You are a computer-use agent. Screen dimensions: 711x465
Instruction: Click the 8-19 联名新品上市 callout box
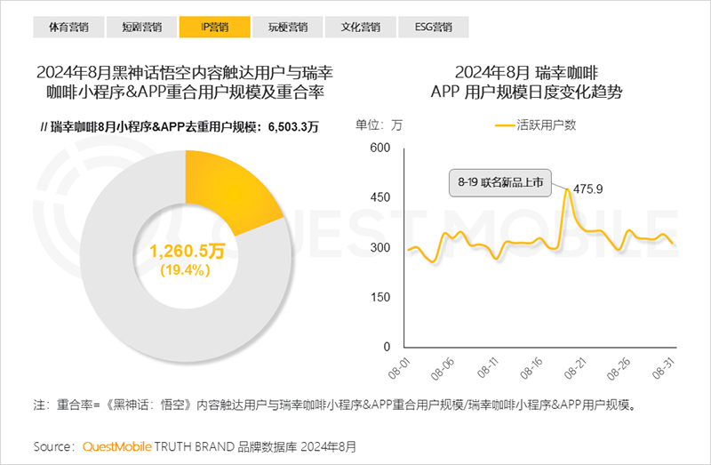coord(499,181)
